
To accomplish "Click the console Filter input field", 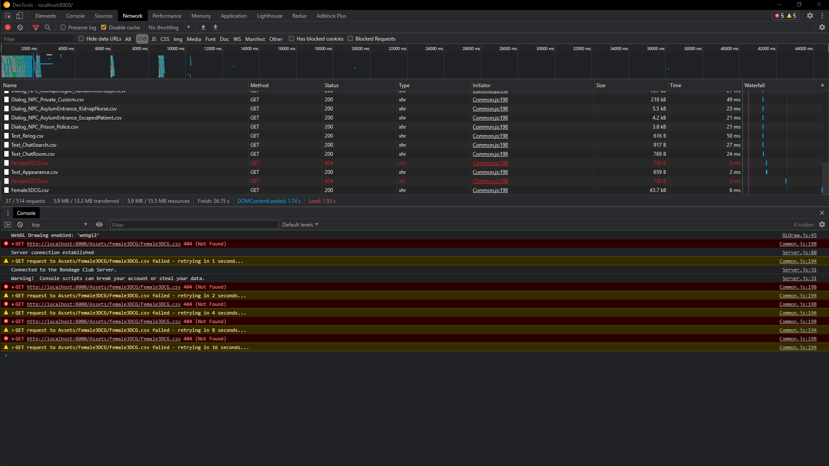I will [x=194, y=225].
